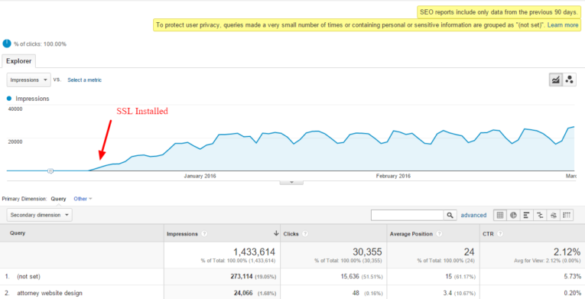The height and width of the screenshot is (299, 585).
Task: Sort by the CTR column header
Action: [489, 234]
